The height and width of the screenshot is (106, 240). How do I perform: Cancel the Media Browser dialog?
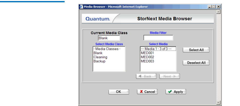coord(147,92)
